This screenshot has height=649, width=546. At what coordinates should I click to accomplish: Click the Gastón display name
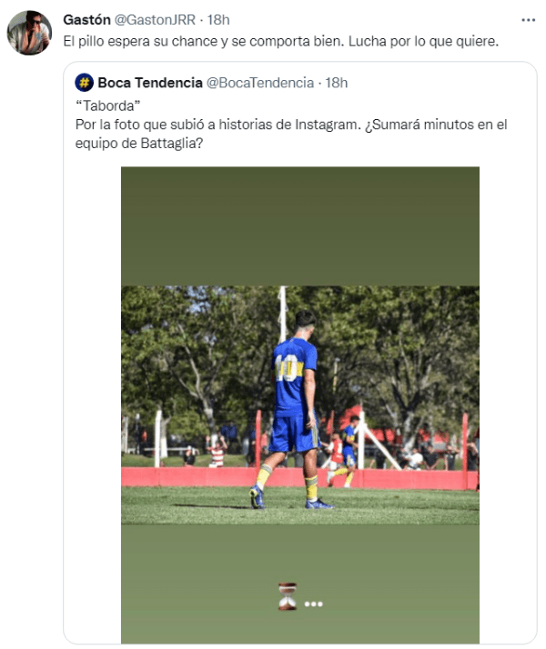[86, 20]
